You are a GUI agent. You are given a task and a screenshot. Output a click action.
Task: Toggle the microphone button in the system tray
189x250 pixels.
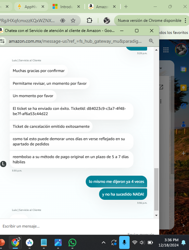point(124,243)
